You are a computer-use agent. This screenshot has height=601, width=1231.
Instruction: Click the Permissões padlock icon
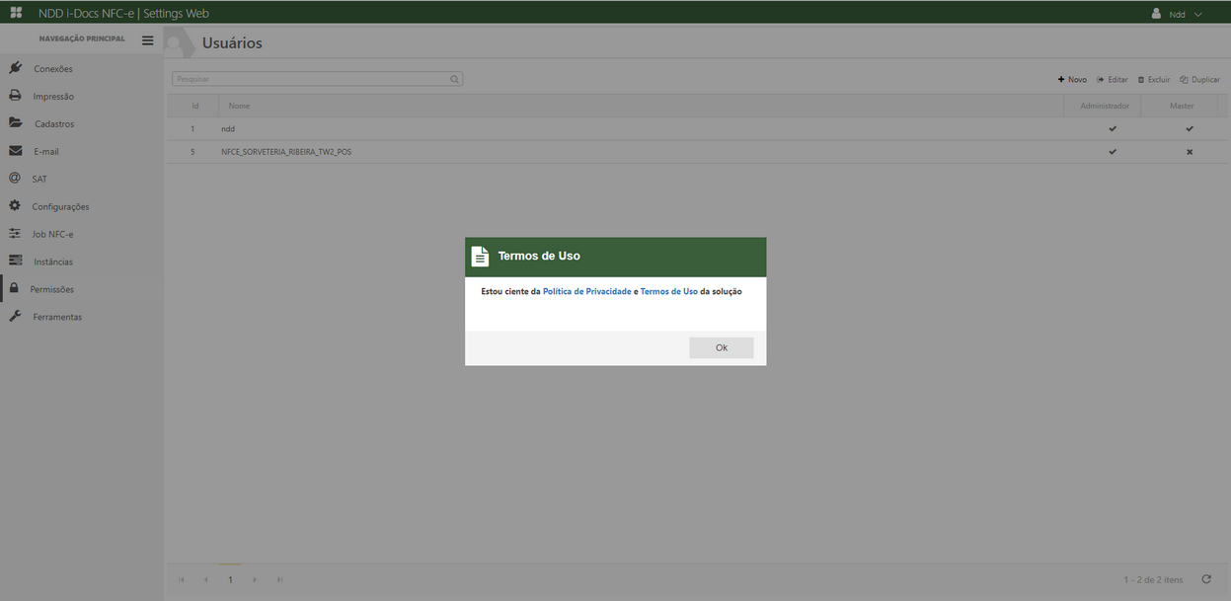14,288
